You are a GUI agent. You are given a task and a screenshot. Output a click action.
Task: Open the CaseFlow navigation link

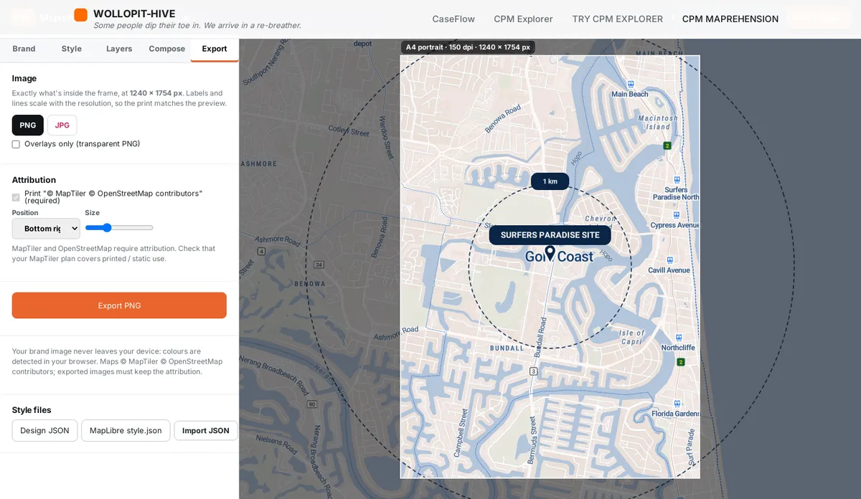coord(455,19)
